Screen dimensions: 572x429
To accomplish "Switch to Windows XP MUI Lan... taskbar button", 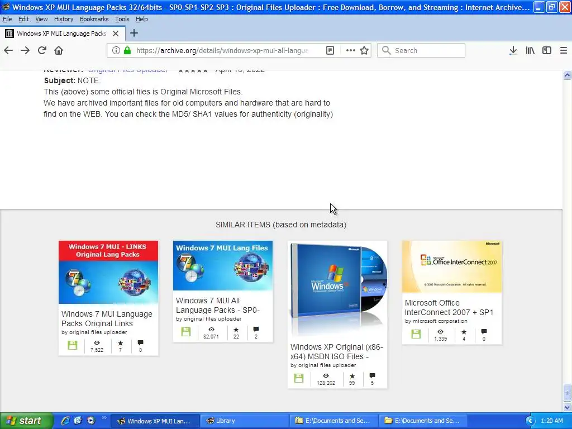I will 155,421.
